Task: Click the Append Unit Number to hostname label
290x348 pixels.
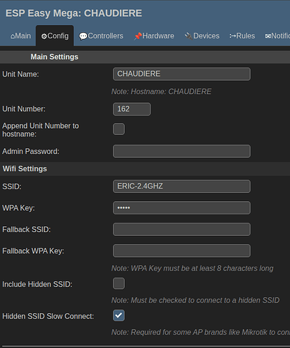Action: [40, 130]
